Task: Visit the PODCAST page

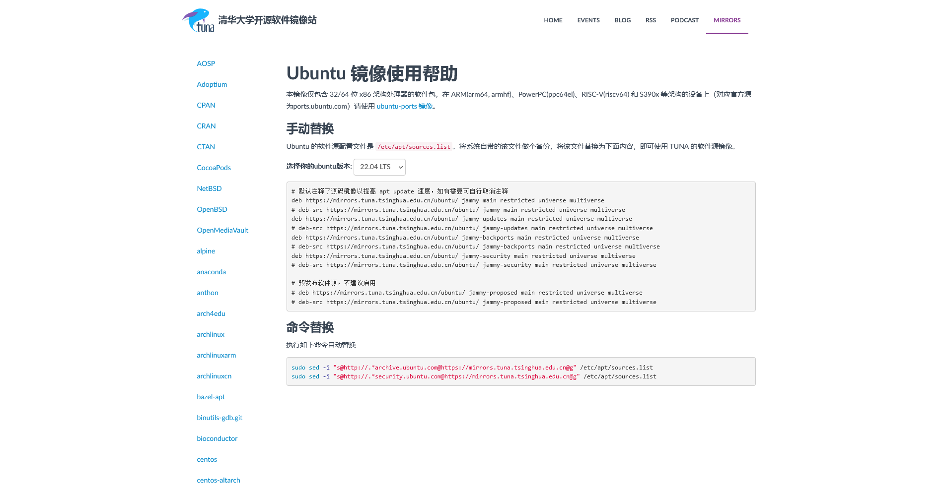Action: tap(684, 20)
